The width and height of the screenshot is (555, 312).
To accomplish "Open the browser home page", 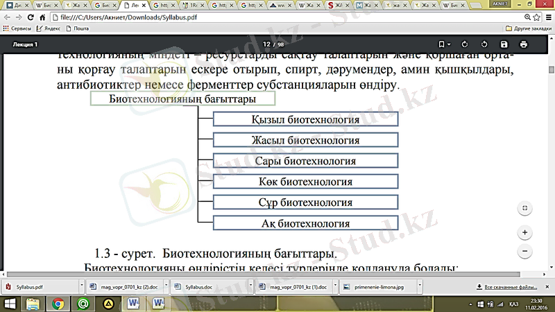I will 42,17.
